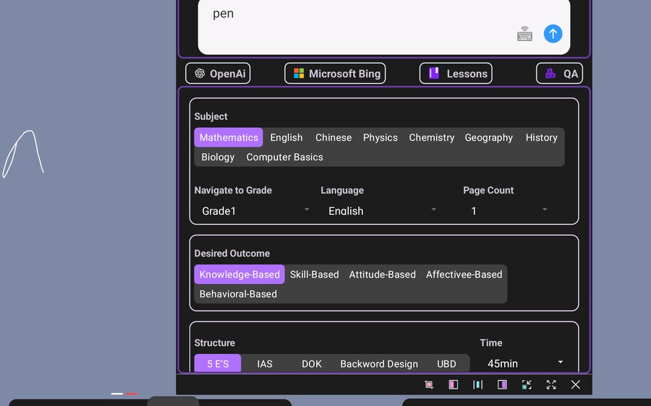Select the Computer Basics subject
The image size is (651, 406).
point(285,157)
